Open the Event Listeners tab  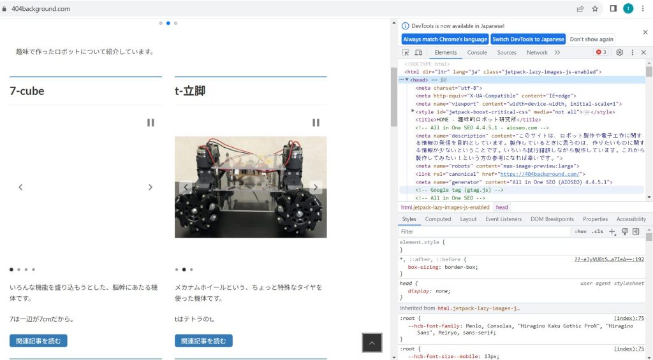click(x=503, y=219)
